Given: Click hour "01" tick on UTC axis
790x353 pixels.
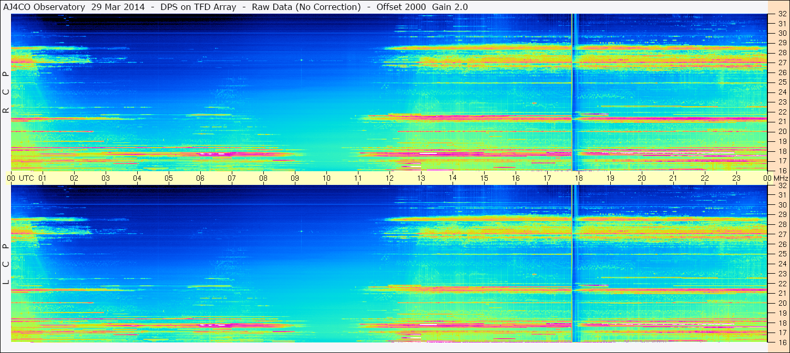Looking at the screenshot, I should [43, 178].
